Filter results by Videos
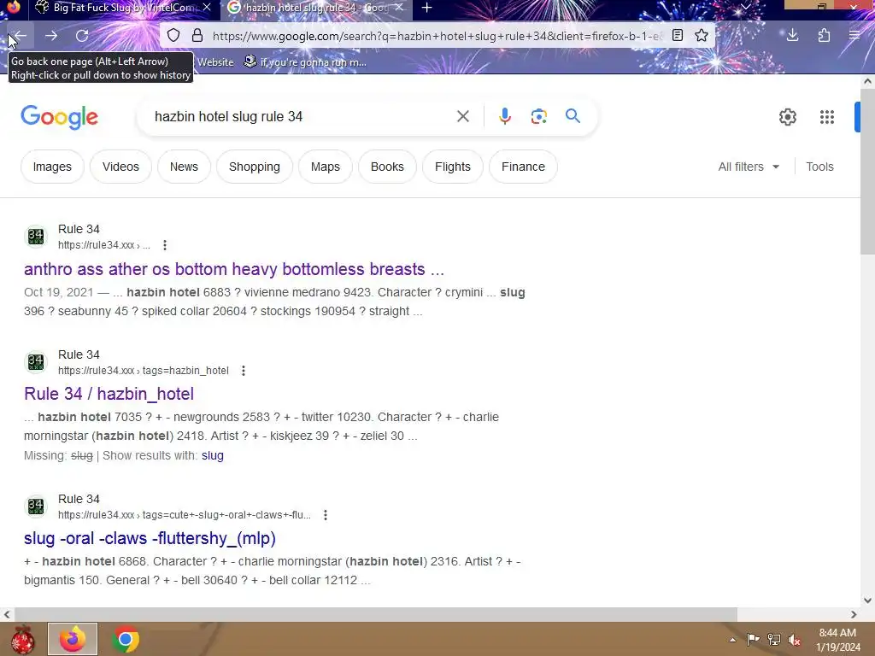This screenshot has height=656, width=875. (x=120, y=167)
